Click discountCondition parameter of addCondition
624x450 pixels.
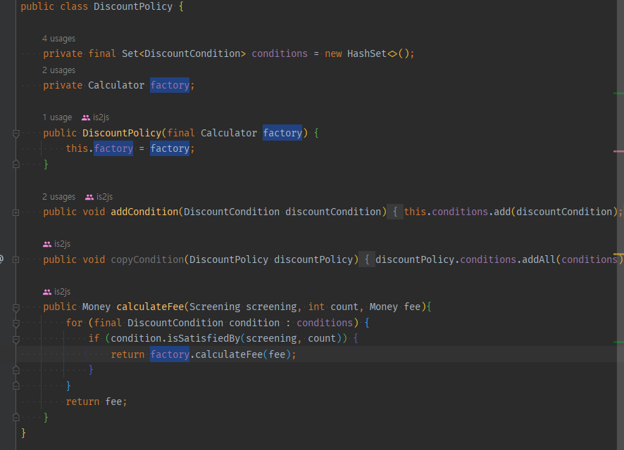tap(333, 212)
